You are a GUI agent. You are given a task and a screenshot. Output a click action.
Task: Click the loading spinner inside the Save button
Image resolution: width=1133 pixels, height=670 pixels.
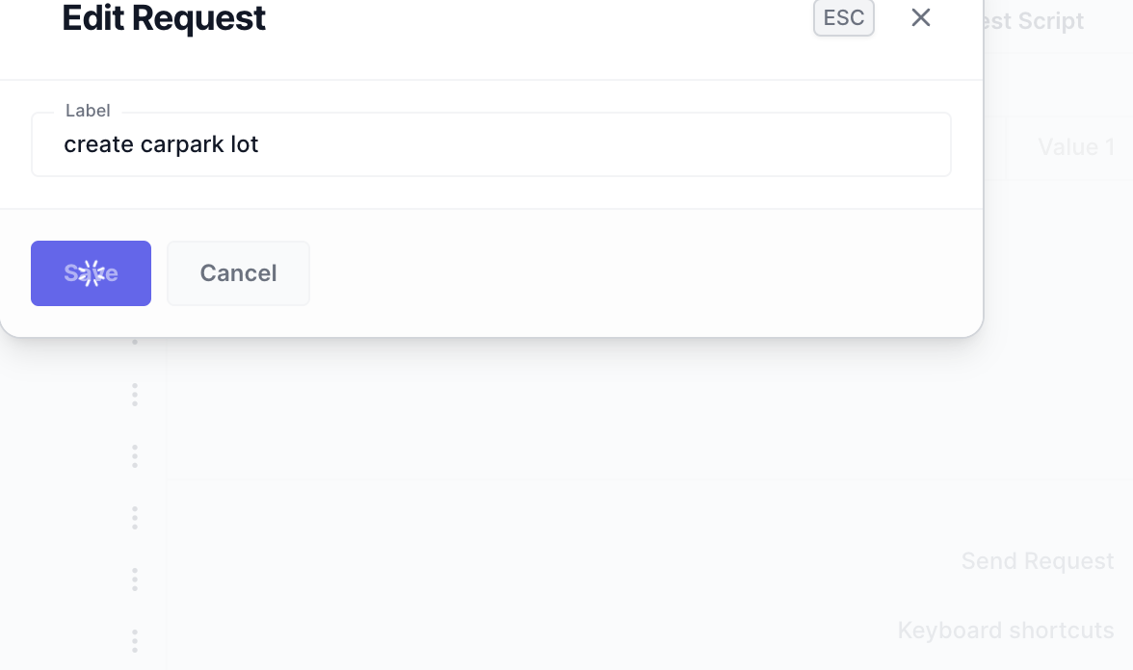tap(91, 272)
